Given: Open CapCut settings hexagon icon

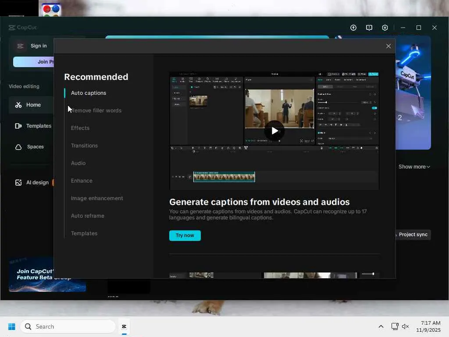Looking at the screenshot, I should [x=385, y=28].
